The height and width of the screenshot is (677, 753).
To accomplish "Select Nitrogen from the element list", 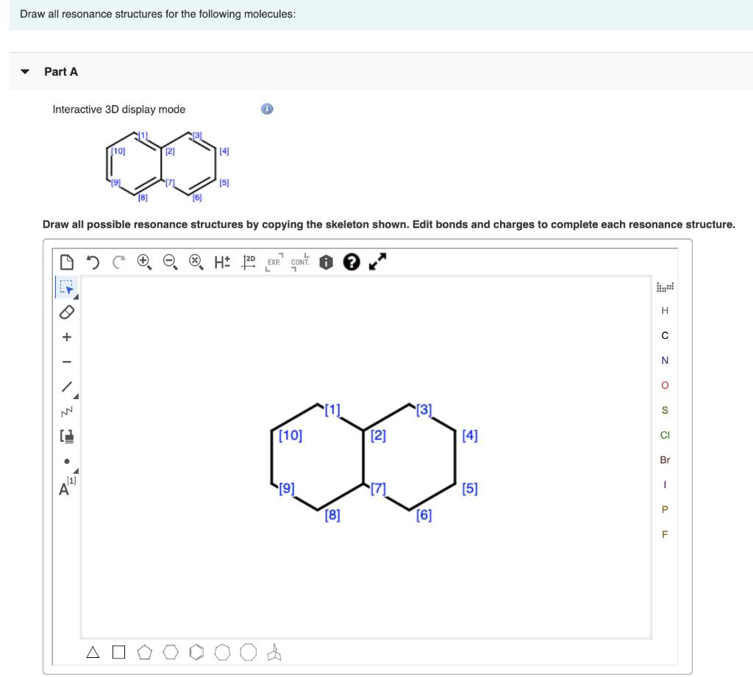I will point(665,360).
